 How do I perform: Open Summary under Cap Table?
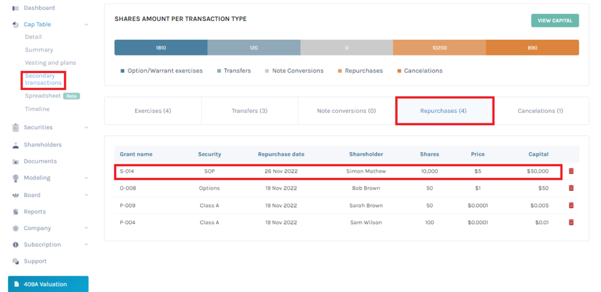pos(39,50)
